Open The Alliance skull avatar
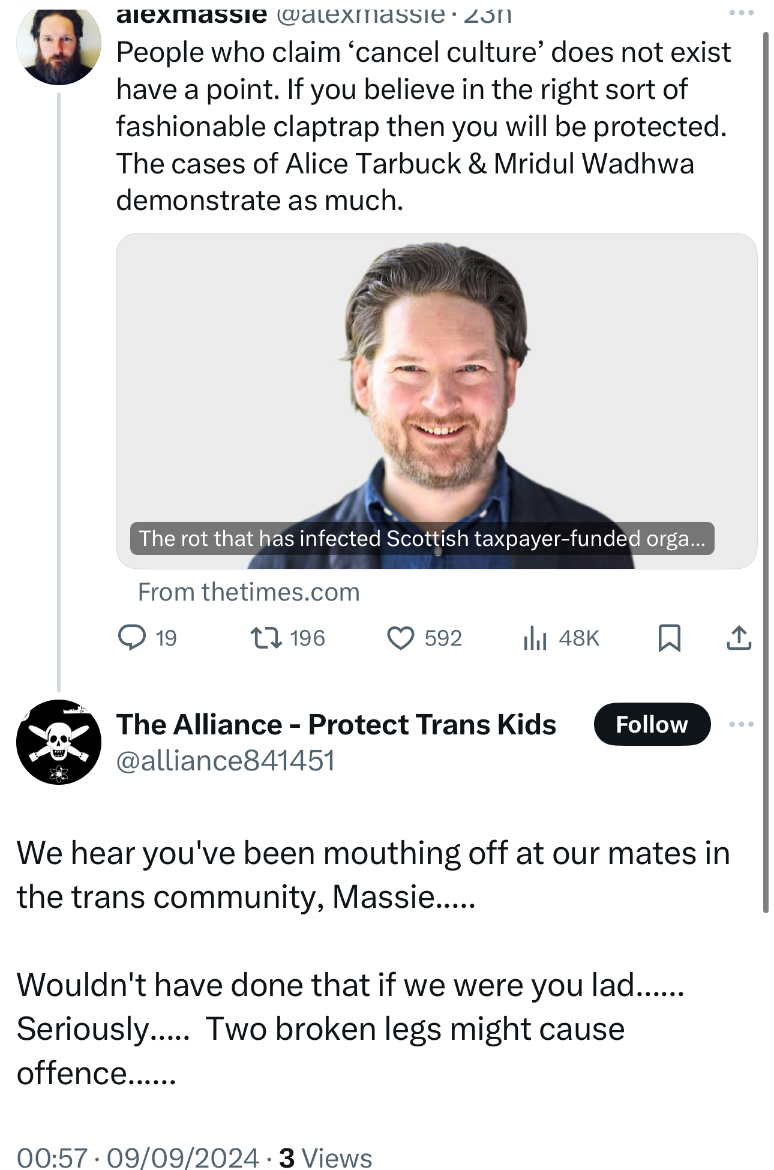 point(58,742)
